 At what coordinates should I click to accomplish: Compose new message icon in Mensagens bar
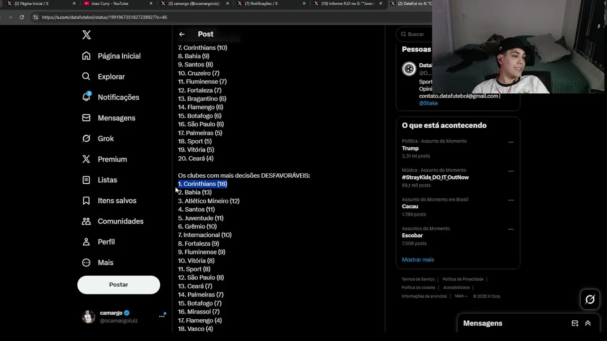tap(575, 323)
